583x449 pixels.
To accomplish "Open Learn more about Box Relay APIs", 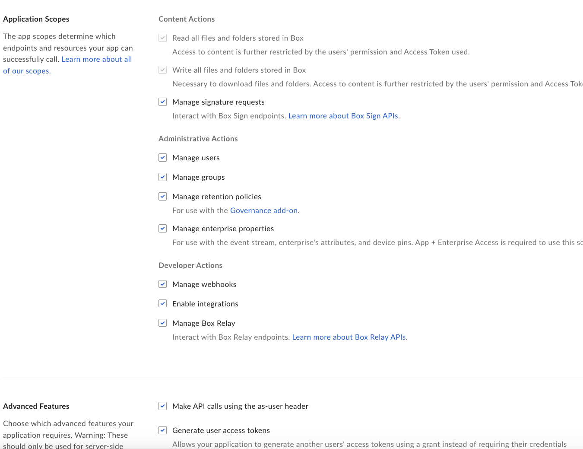I will point(349,337).
